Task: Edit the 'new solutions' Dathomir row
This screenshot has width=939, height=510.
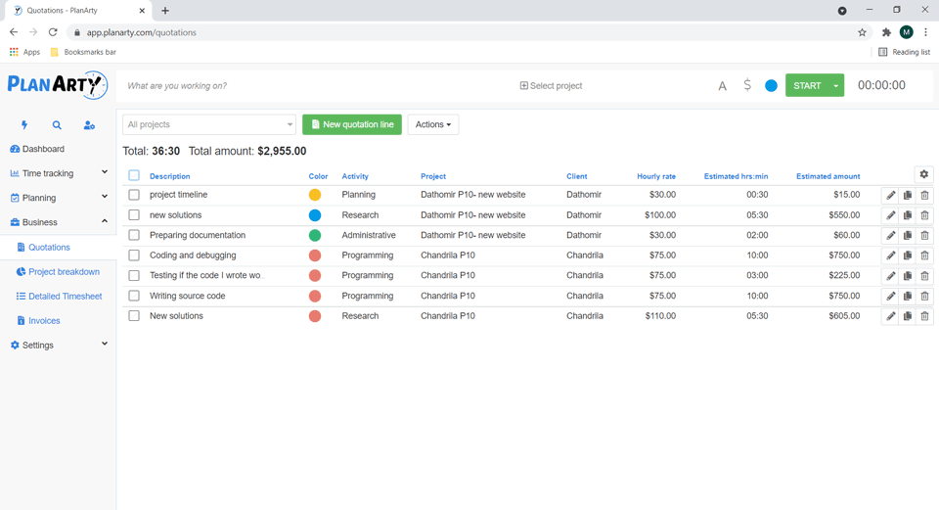Action: click(x=890, y=215)
